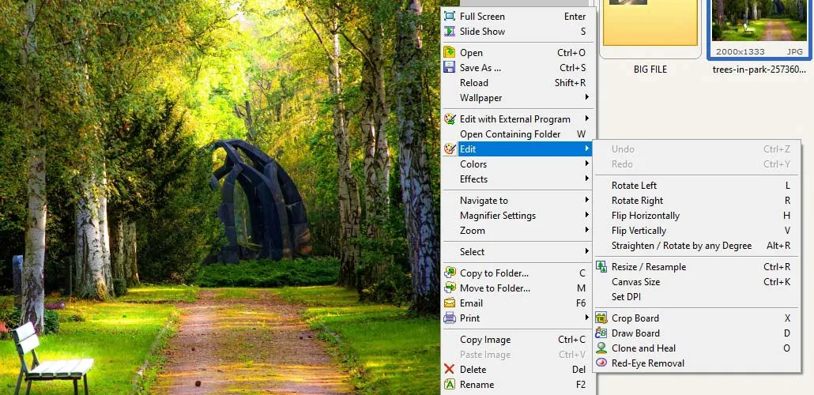Image resolution: width=814 pixels, height=395 pixels.
Task: Expand the Colors submenu arrow
Action: (586, 164)
